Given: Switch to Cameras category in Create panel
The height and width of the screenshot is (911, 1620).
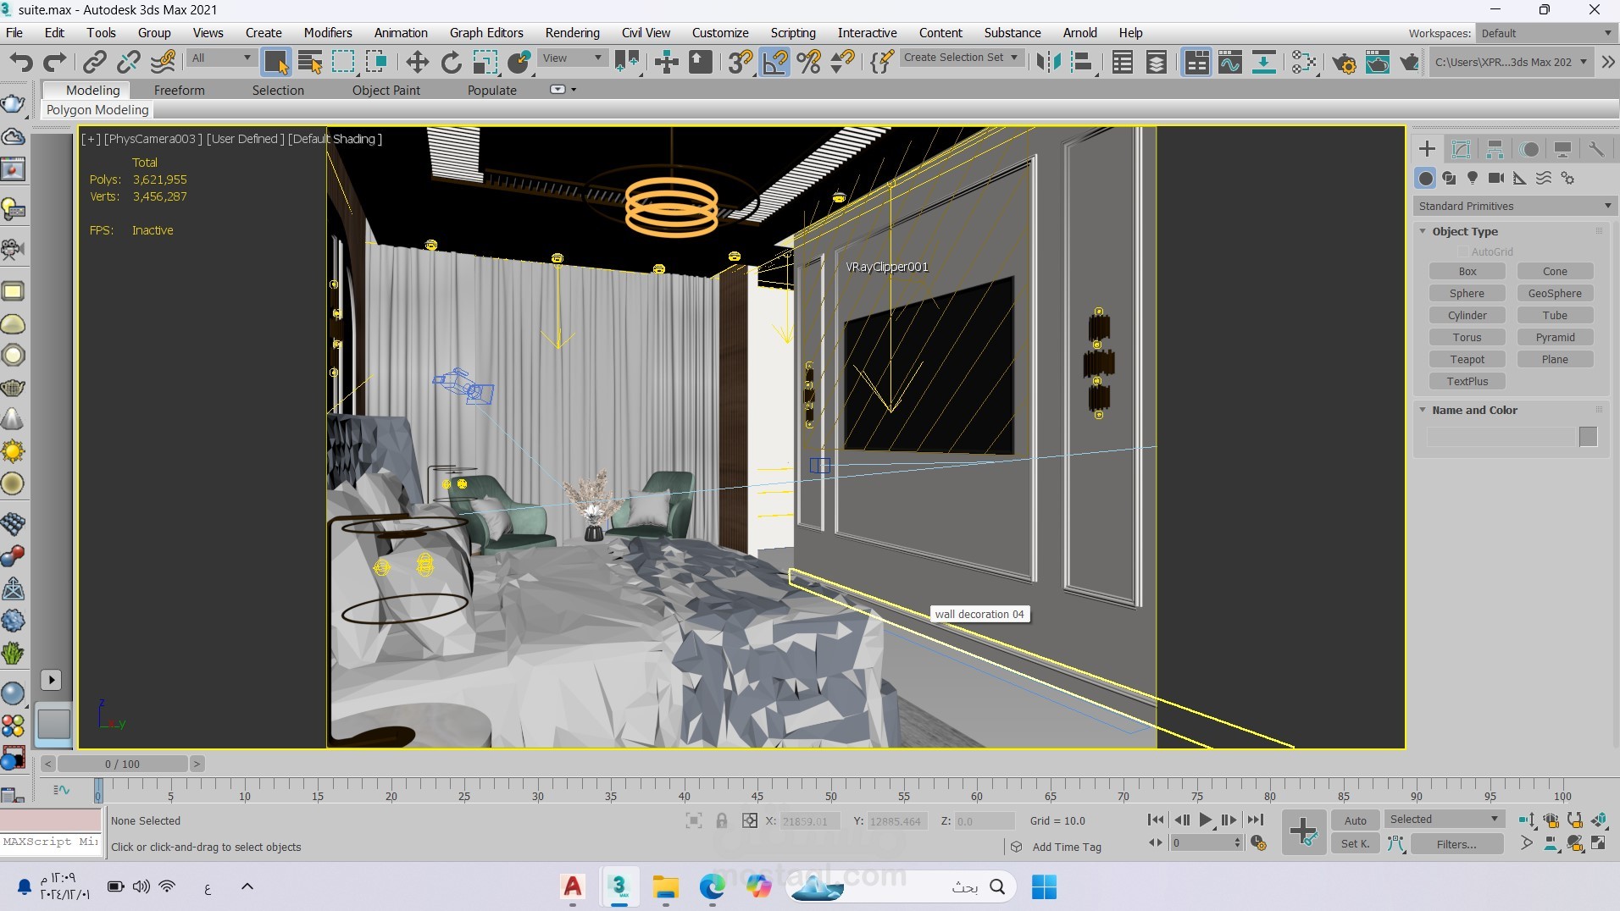Looking at the screenshot, I should pyautogui.click(x=1496, y=178).
